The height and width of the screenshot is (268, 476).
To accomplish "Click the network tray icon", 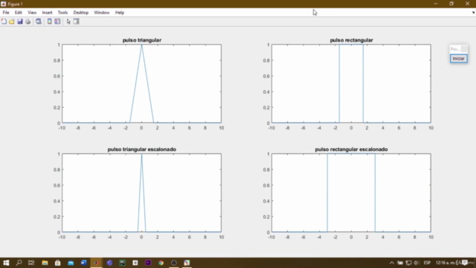I will click(x=408, y=263).
